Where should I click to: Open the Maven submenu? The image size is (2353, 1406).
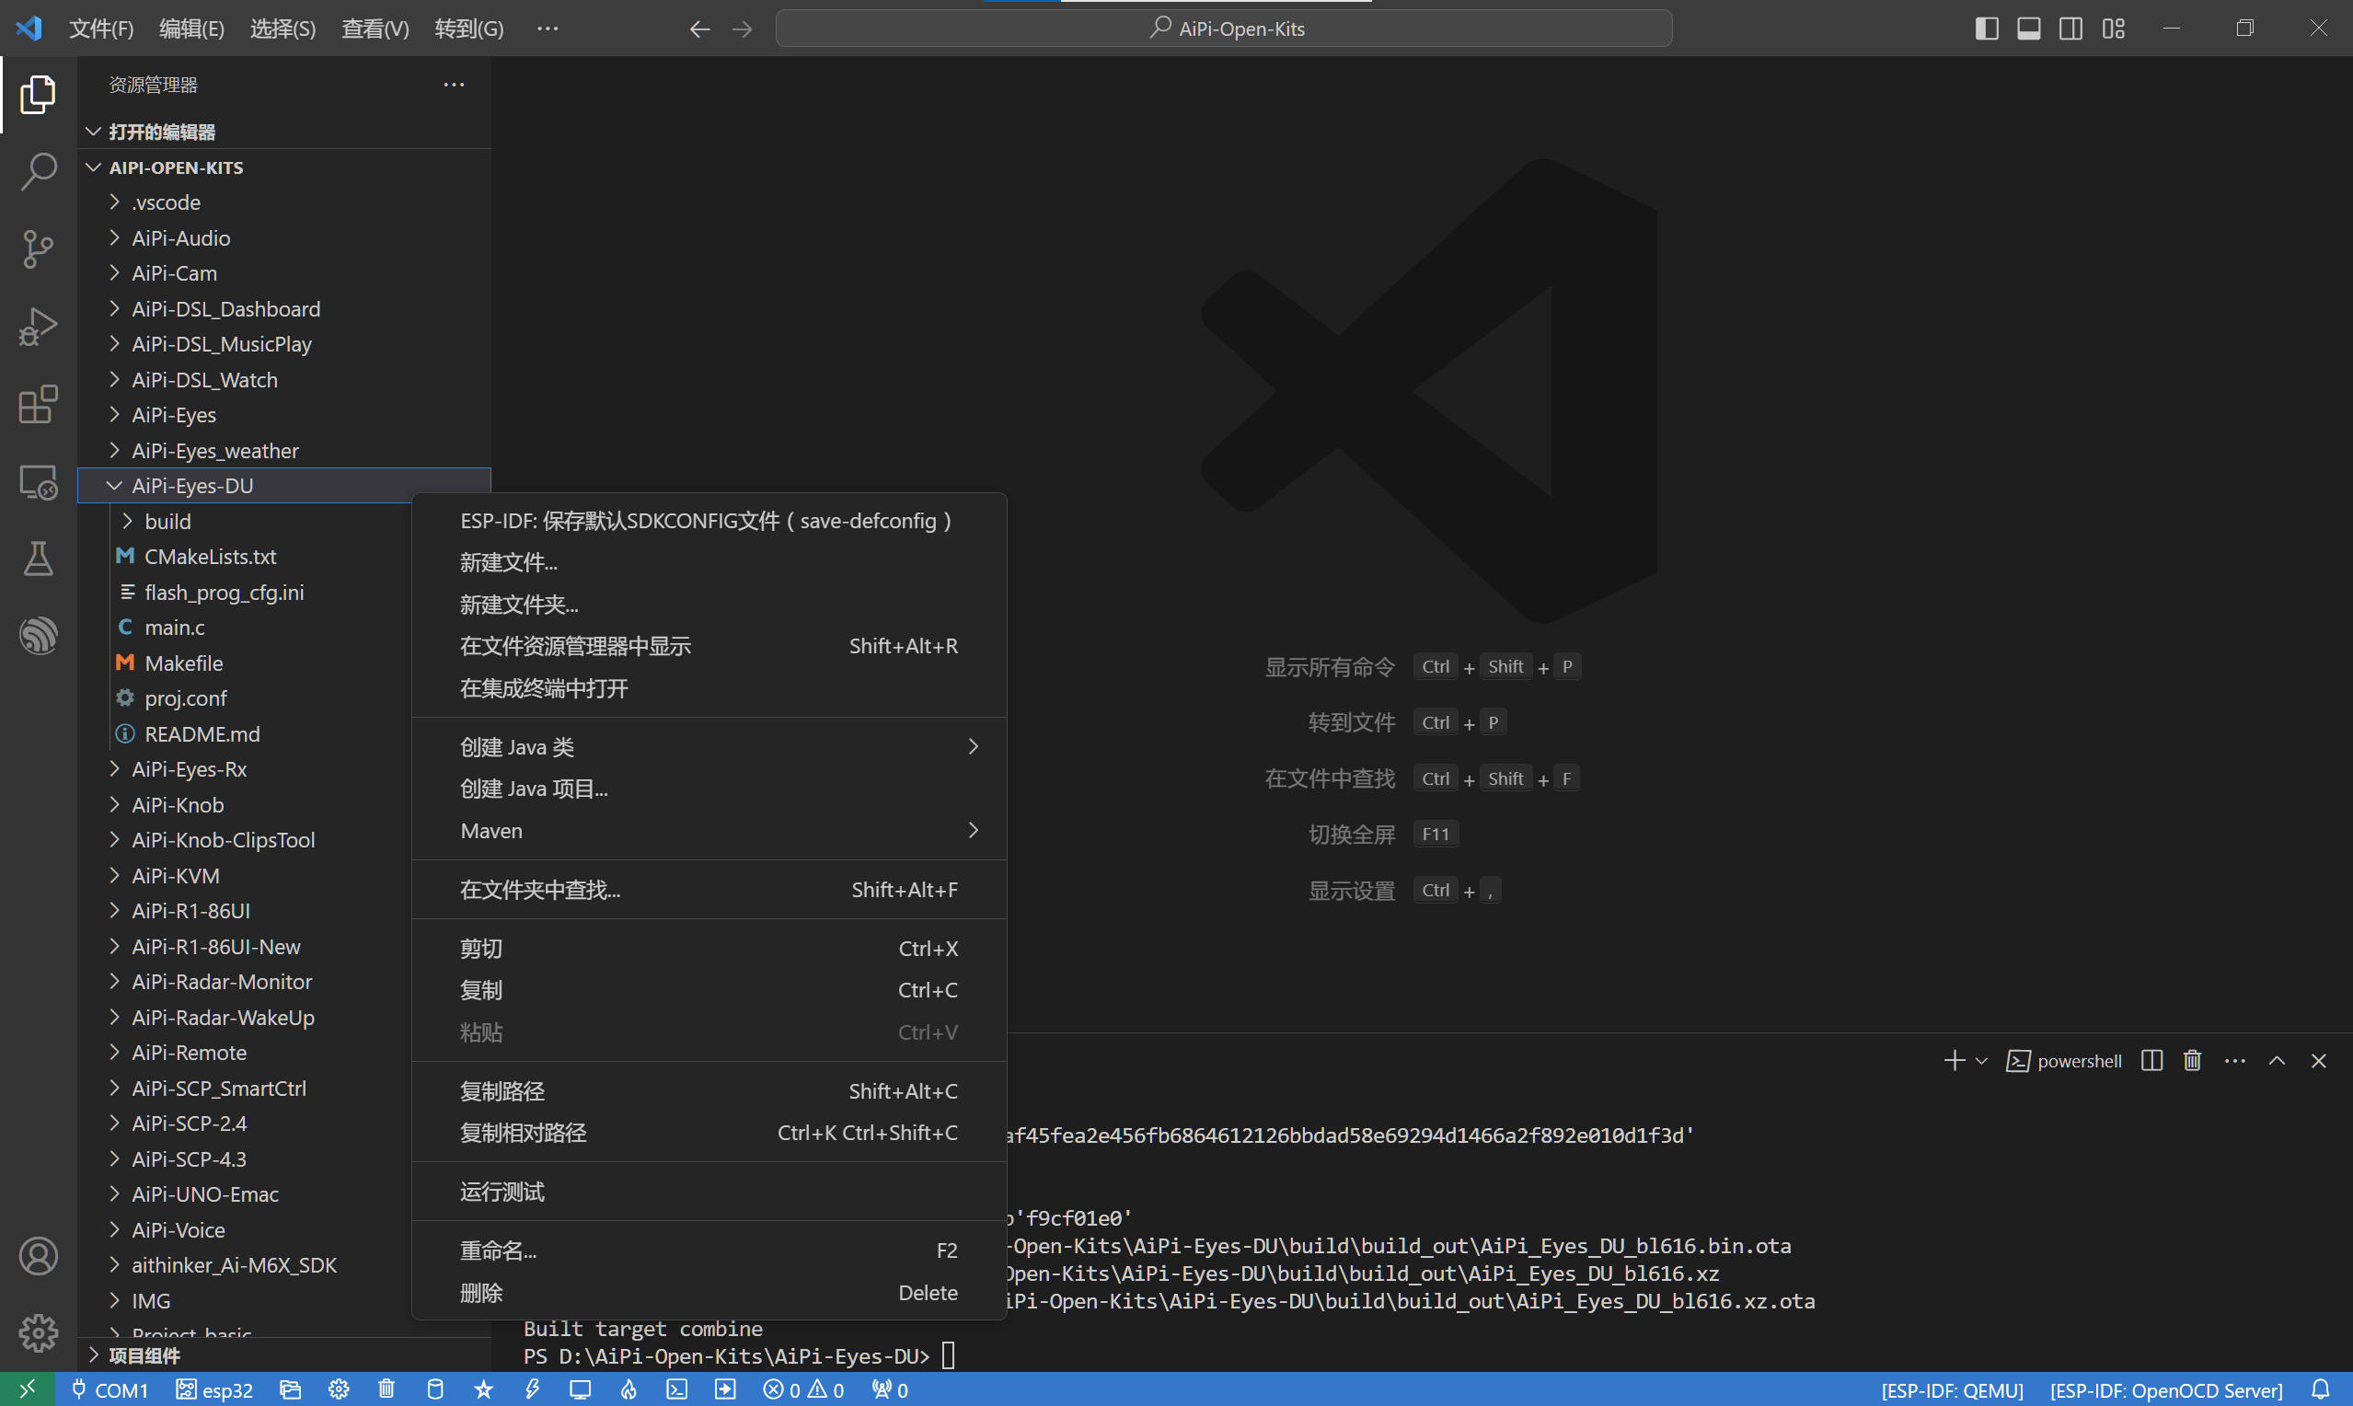tap(709, 830)
